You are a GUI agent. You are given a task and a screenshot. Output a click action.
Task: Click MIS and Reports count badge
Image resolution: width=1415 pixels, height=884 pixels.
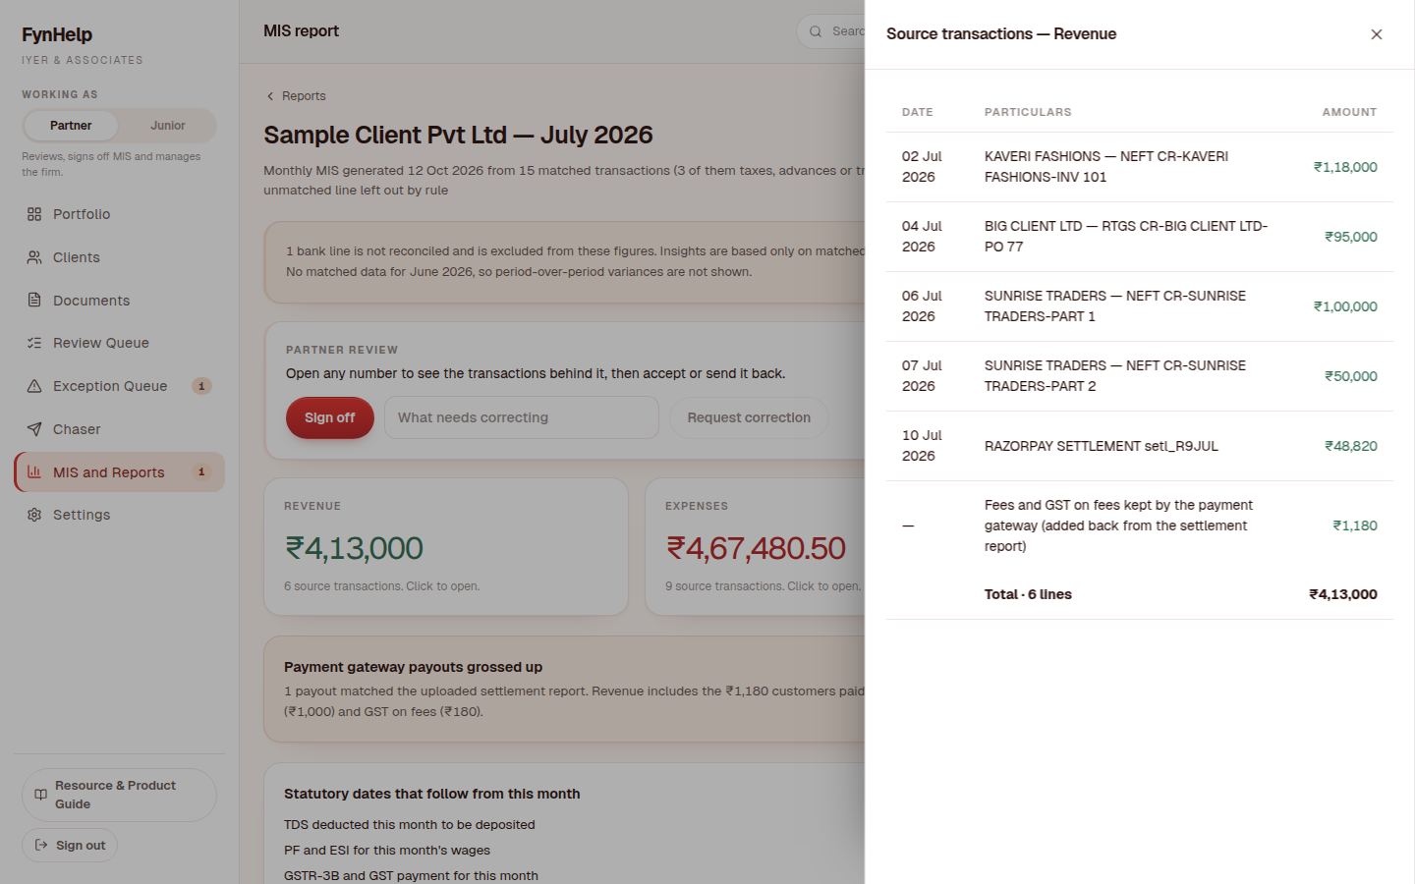pos(201,471)
